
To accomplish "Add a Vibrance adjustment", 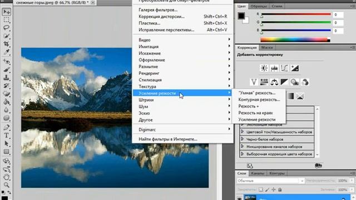I will tap(254, 82).
